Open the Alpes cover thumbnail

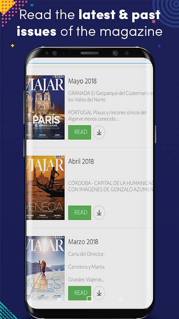(45, 268)
